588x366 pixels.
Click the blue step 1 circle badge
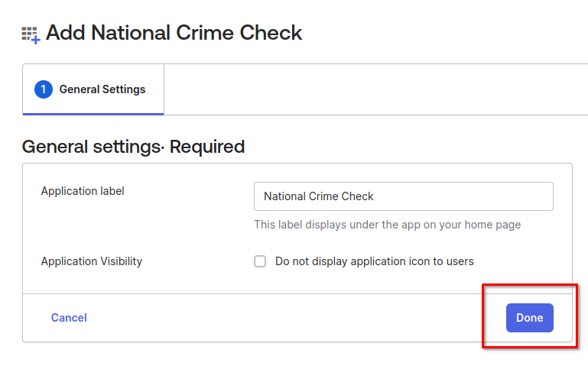tap(44, 89)
